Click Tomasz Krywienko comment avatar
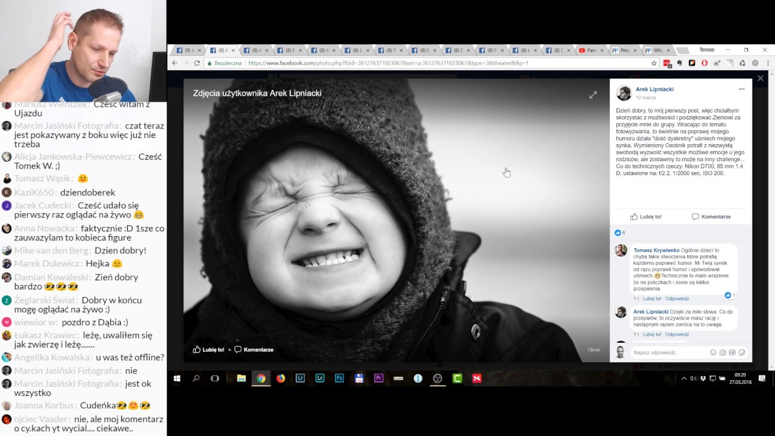This screenshot has width=775, height=436. click(621, 251)
